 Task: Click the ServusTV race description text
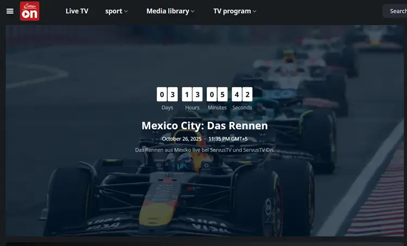click(205, 150)
